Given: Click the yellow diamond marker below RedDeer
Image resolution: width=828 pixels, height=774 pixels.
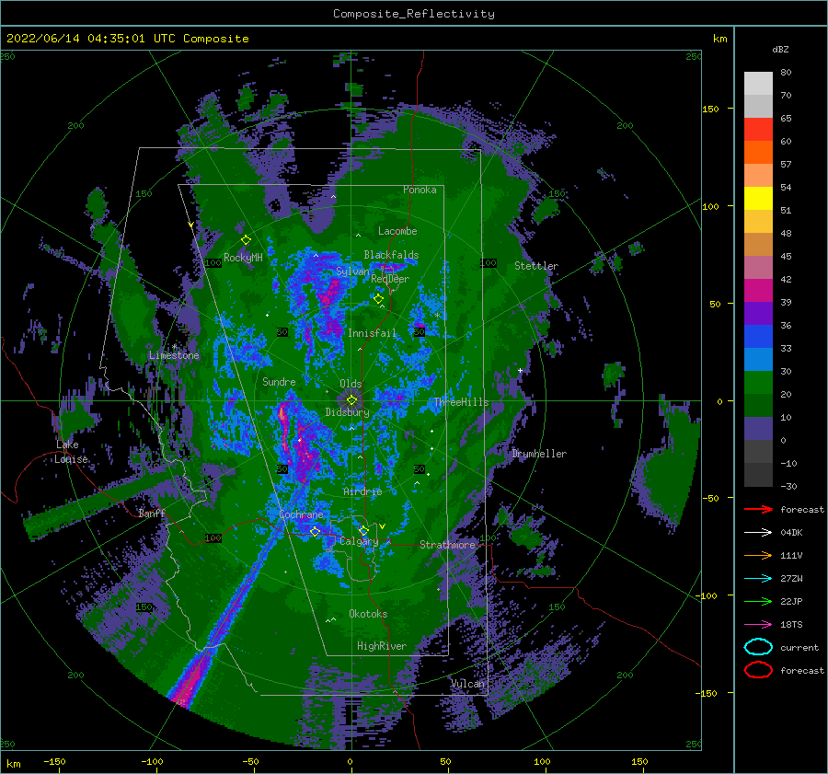Looking at the screenshot, I should 378,298.
